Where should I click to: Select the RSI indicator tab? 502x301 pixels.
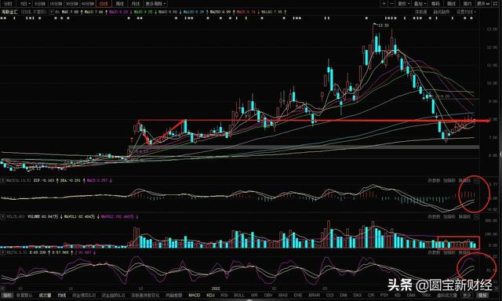click(224, 296)
